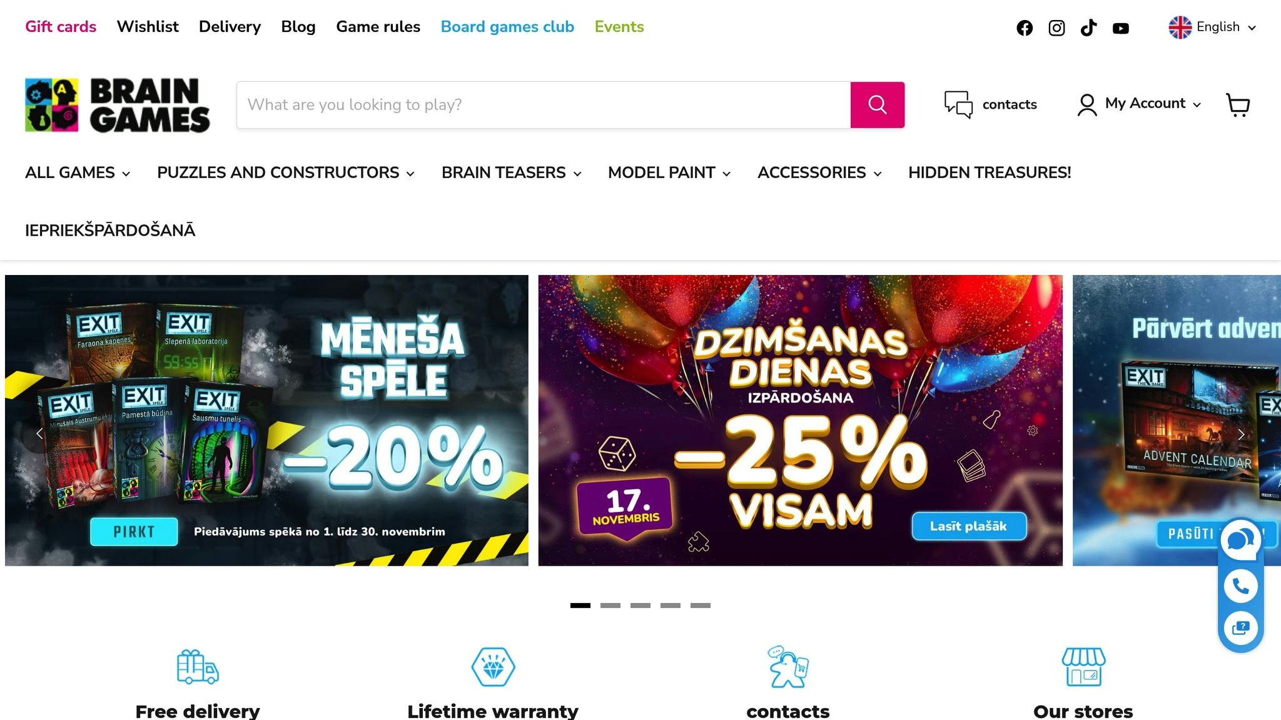Viewport: 1281px width, 720px height.
Task: Open the YouTube channel icon
Action: [x=1121, y=28]
